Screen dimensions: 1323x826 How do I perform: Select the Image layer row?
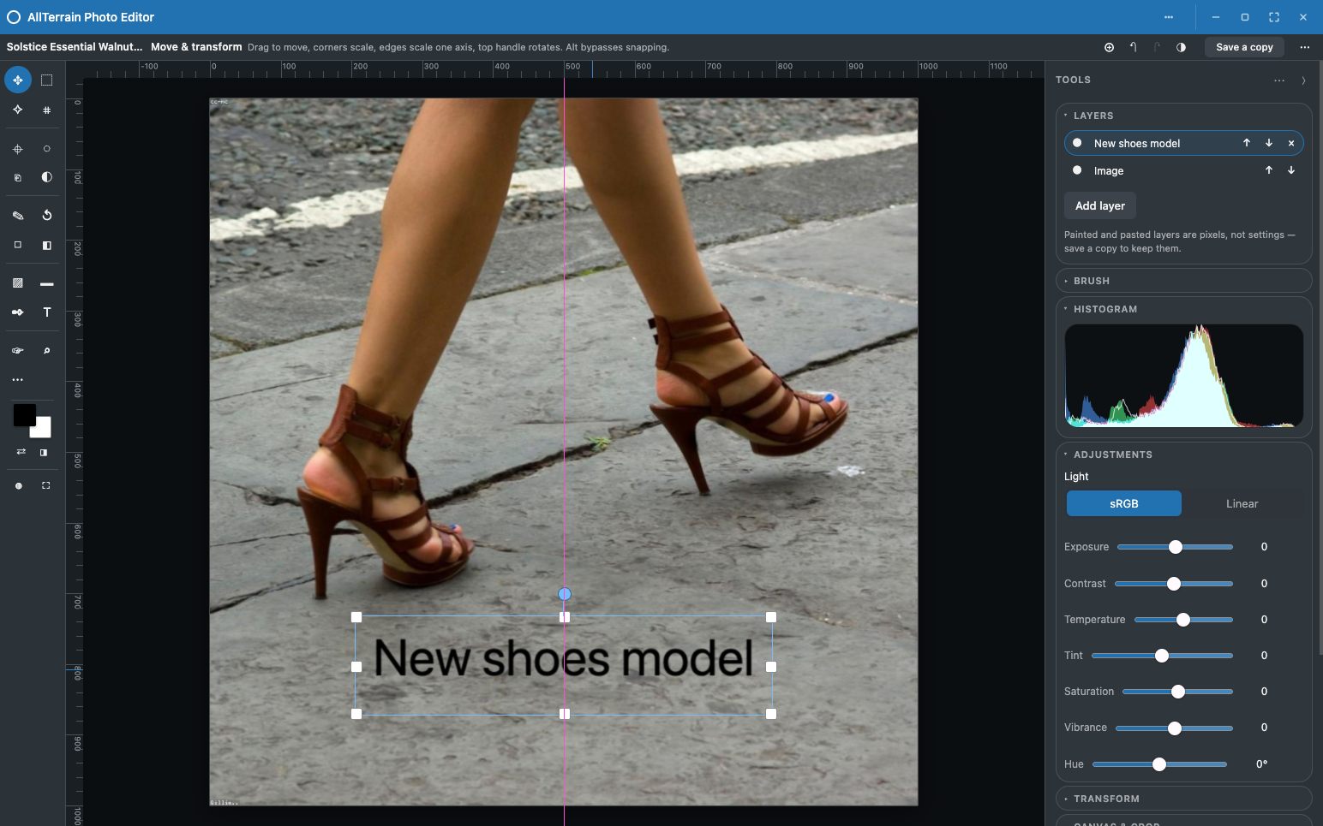pos(1183,170)
